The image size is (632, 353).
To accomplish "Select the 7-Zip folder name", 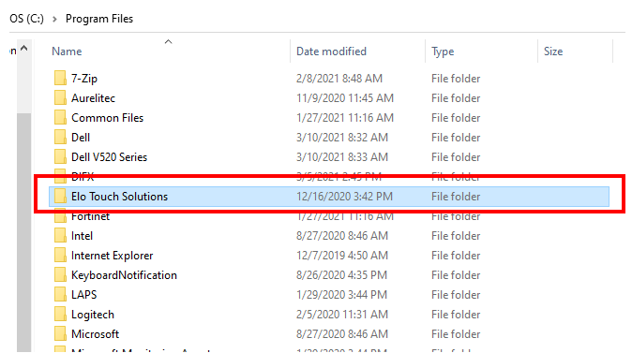I will pyautogui.click(x=84, y=78).
